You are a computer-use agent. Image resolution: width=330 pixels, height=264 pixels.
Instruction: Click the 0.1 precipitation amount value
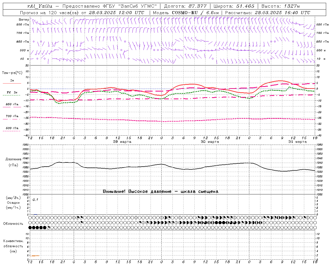tap(35, 200)
